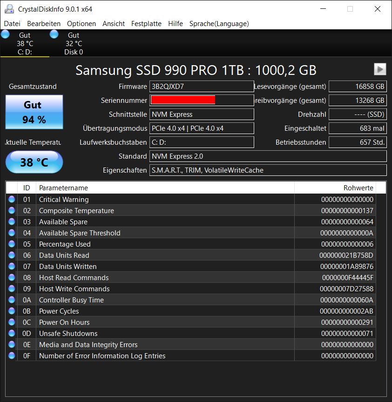The width and height of the screenshot is (392, 402).
Task: Click the Samsung SSD 990 PRO 1TB title
Action: 196,70
